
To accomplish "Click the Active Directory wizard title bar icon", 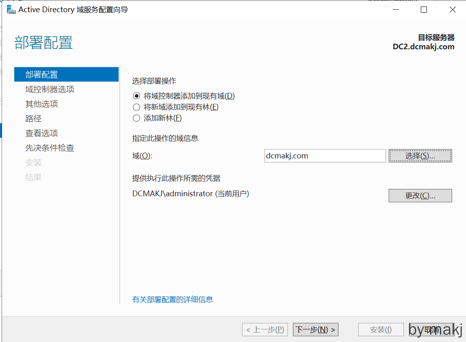I will pyautogui.click(x=11, y=10).
